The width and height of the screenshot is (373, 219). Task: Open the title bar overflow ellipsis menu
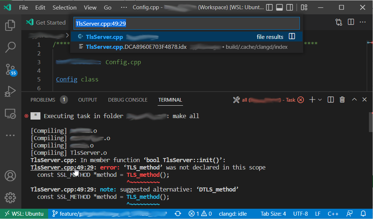tap(123, 7)
